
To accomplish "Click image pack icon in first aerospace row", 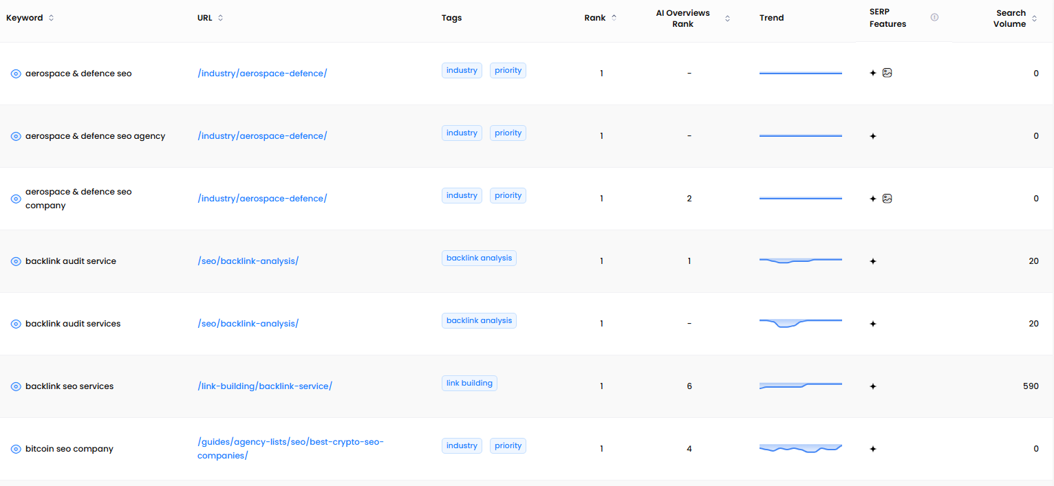I will (x=887, y=73).
